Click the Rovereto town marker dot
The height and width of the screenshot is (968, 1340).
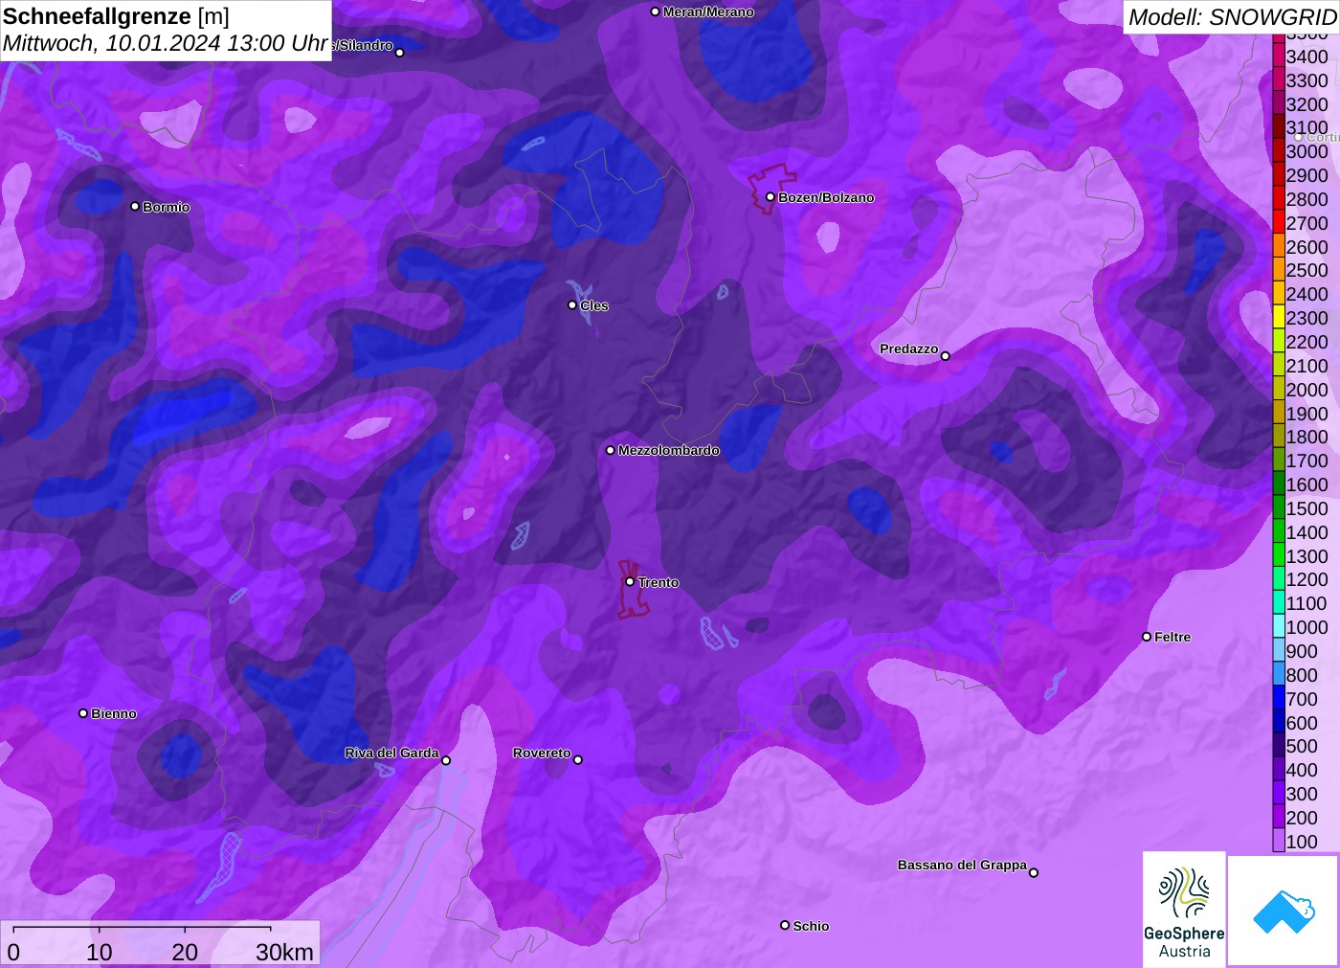pos(578,760)
